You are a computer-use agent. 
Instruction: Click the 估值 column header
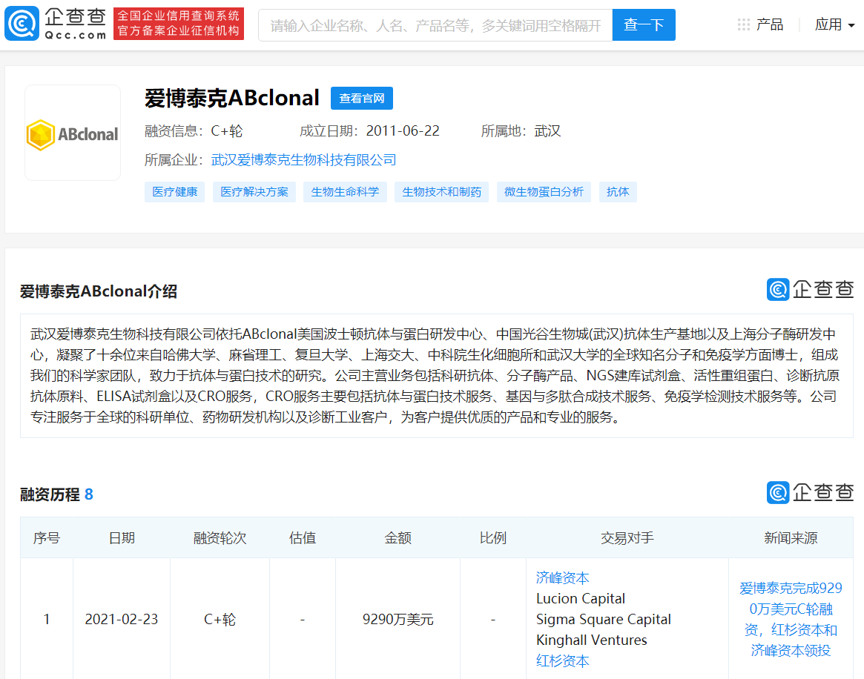coord(303,538)
